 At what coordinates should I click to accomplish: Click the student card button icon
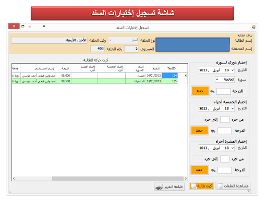pyautogui.click(x=193, y=186)
